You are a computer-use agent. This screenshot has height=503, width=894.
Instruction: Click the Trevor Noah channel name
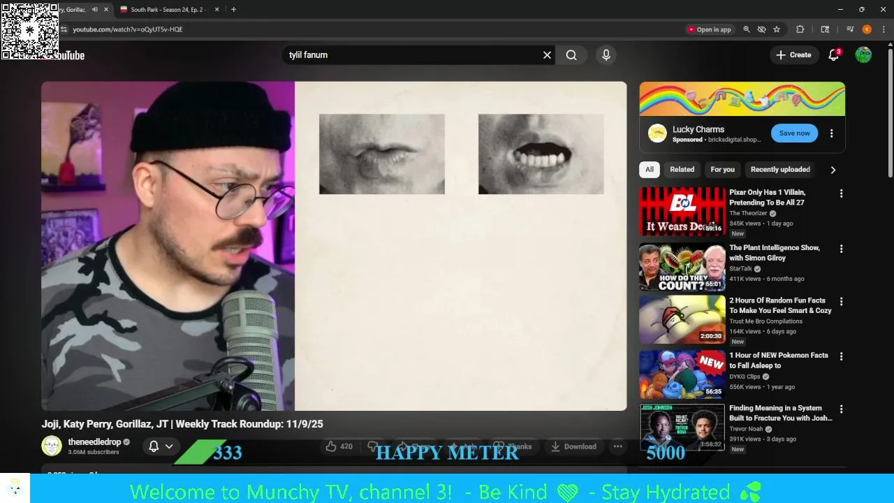coord(746,429)
